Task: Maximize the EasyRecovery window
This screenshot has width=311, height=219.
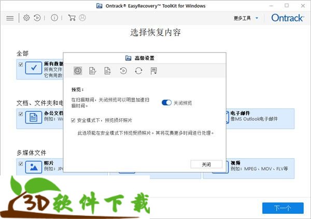Action: click(287, 6)
